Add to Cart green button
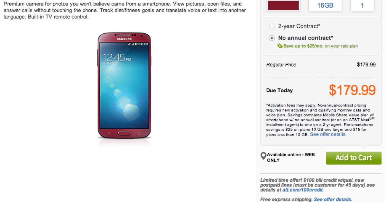 tap(354, 158)
